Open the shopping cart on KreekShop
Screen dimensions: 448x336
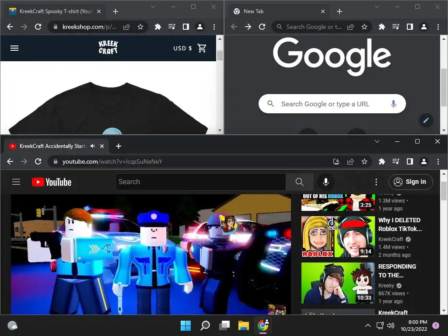click(x=202, y=48)
